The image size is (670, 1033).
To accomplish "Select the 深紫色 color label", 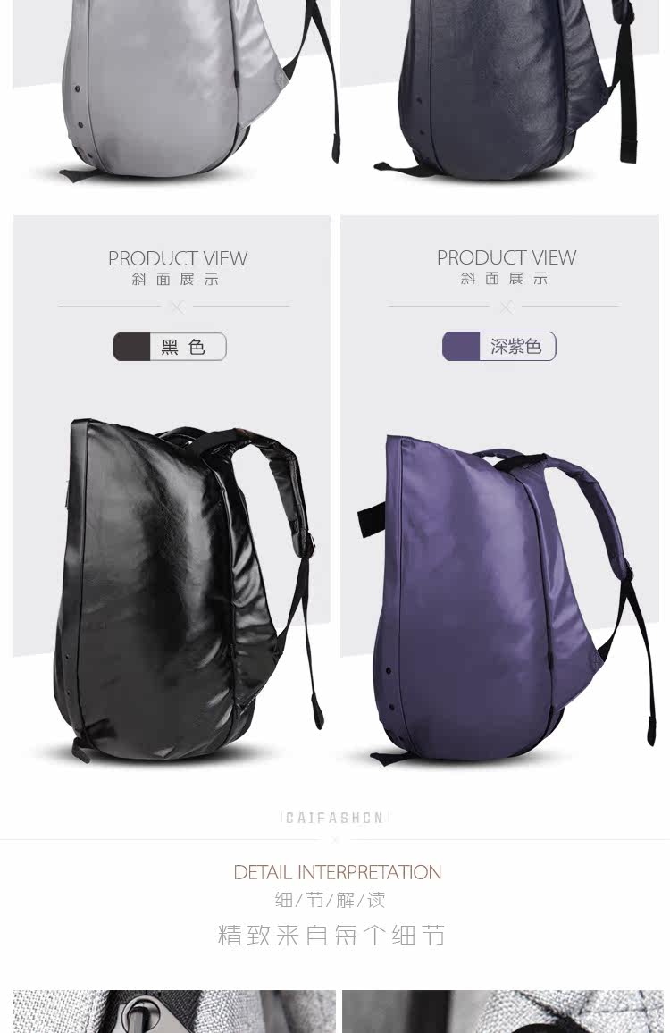I will (x=515, y=346).
